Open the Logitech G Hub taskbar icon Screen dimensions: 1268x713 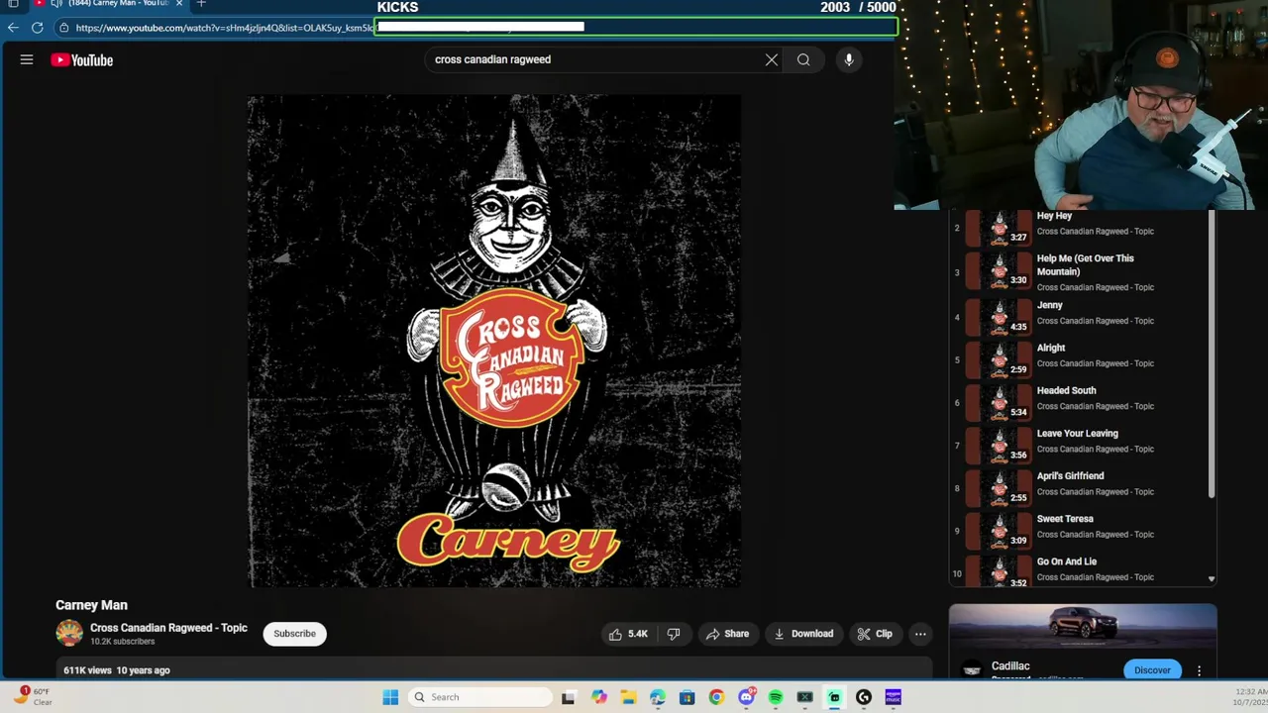(x=864, y=697)
